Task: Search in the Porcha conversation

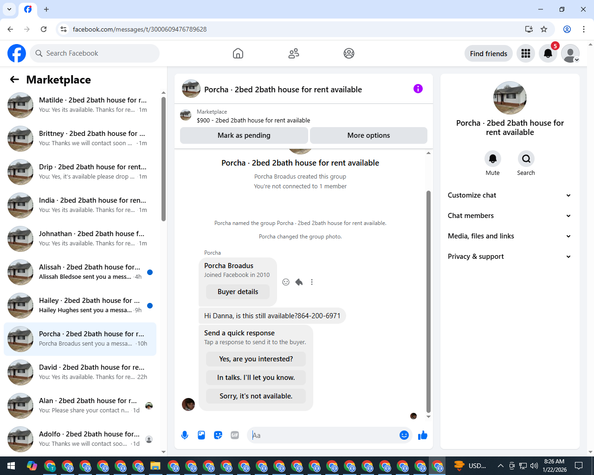Action: click(526, 159)
